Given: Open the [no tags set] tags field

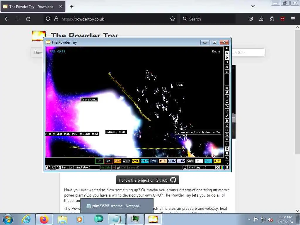Looking at the screenshot, I should coord(149,167).
